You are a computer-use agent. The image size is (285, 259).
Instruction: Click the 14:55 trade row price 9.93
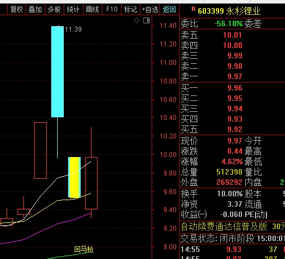tap(234, 249)
